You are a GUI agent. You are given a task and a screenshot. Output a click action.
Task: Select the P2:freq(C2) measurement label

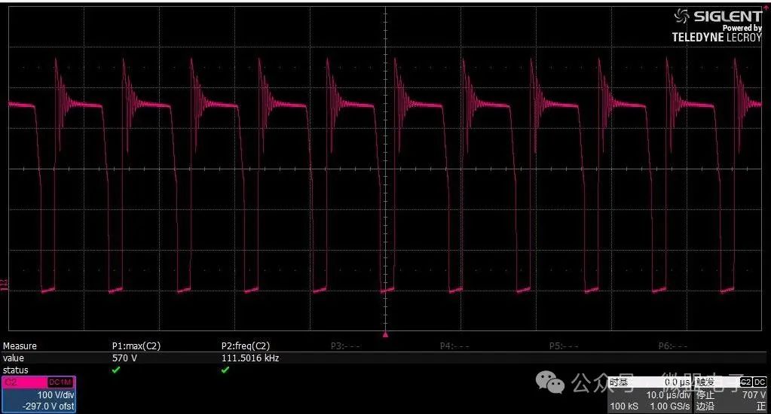pos(246,346)
